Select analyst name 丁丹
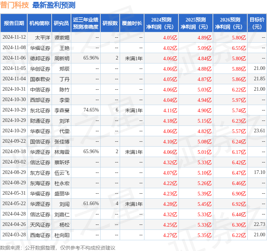Image resolution: width=267 pixels, height=251 pixels. coord(65,79)
